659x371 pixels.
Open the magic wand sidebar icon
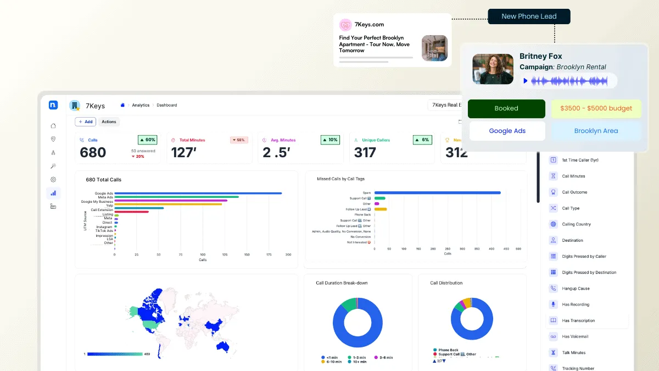tap(53, 166)
